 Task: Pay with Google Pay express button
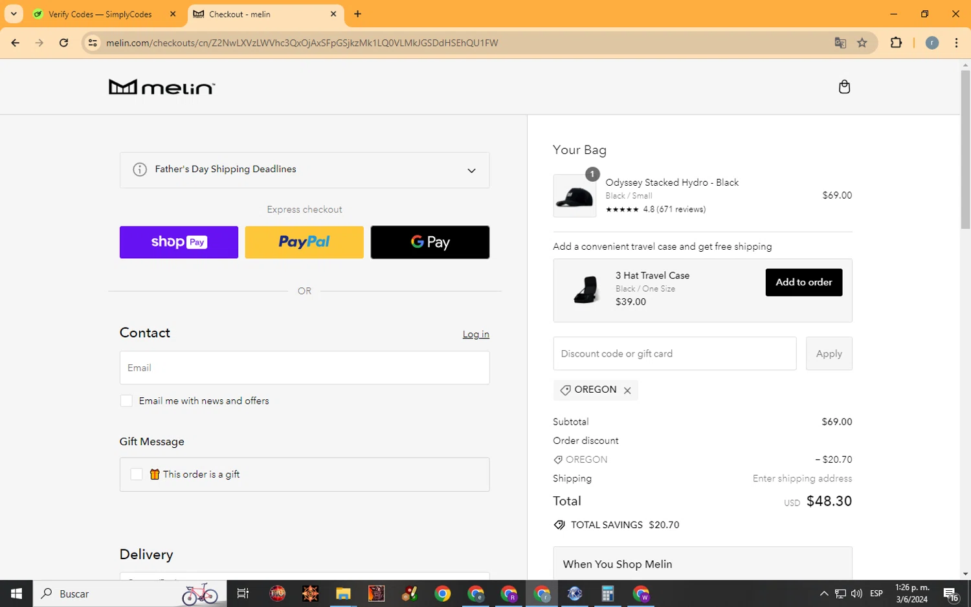click(x=430, y=242)
